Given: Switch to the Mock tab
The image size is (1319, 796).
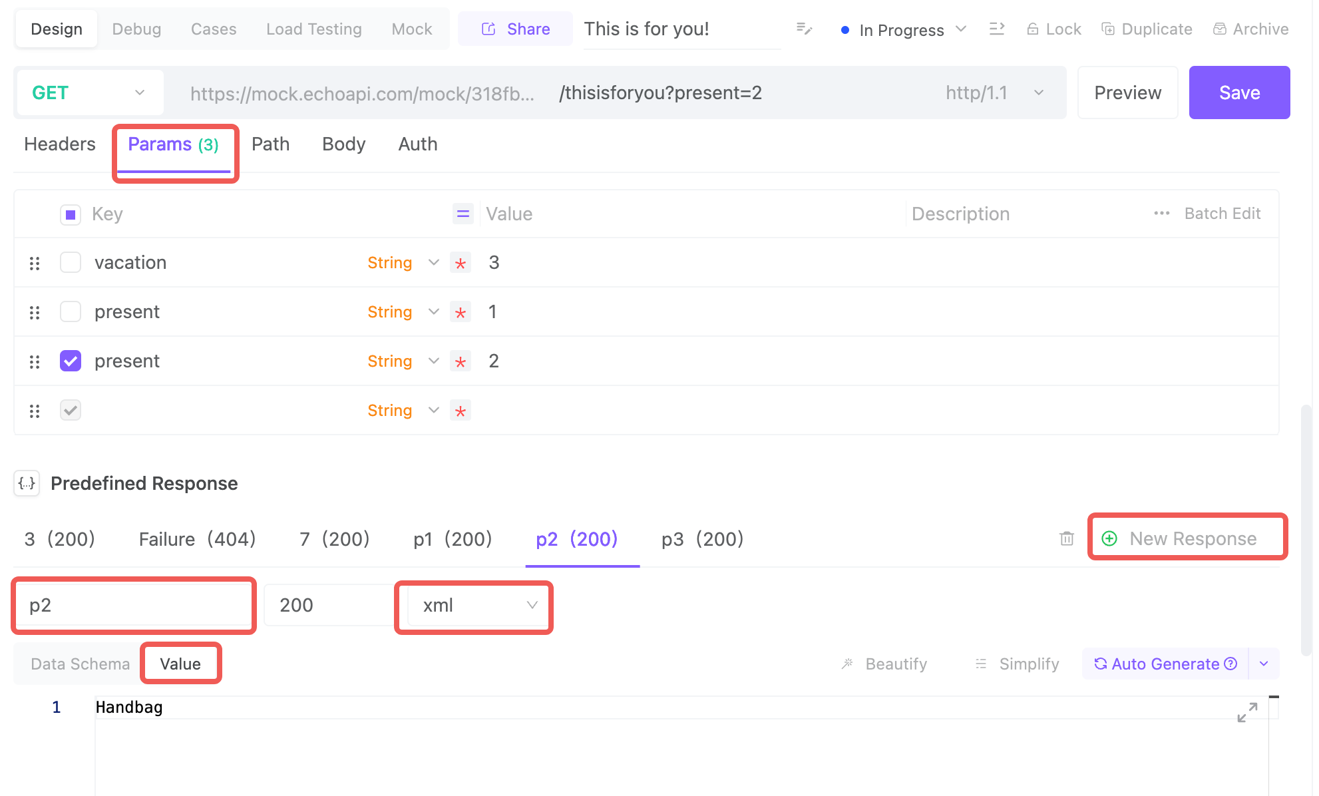Looking at the screenshot, I should point(412,29).
